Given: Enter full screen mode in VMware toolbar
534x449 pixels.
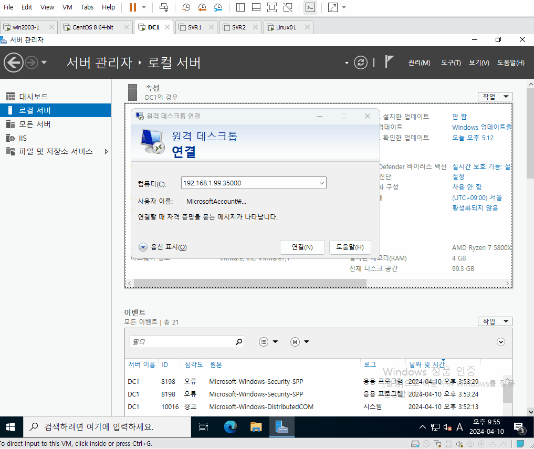Looking at the screenshot, I should click(x=272, y=7).
